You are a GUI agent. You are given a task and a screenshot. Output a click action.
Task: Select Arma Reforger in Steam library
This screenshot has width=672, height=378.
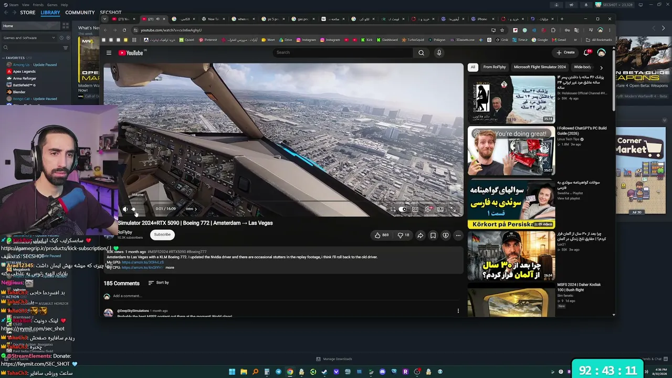point(25,78)
